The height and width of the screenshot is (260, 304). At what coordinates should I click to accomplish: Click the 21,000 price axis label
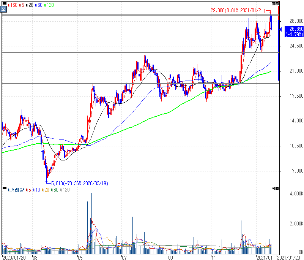pyautogui.click(x=296, y=71)
